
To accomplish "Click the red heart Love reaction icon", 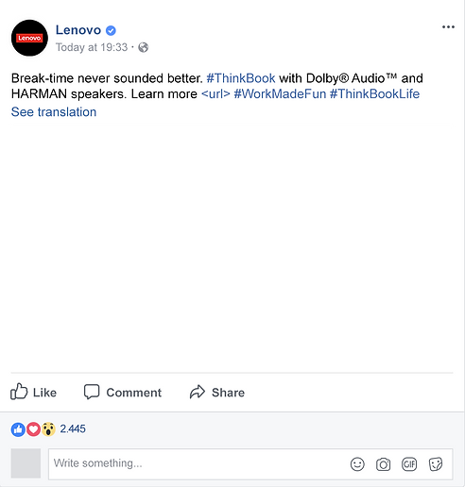I will pyautogui.click(x=33, y=429).
